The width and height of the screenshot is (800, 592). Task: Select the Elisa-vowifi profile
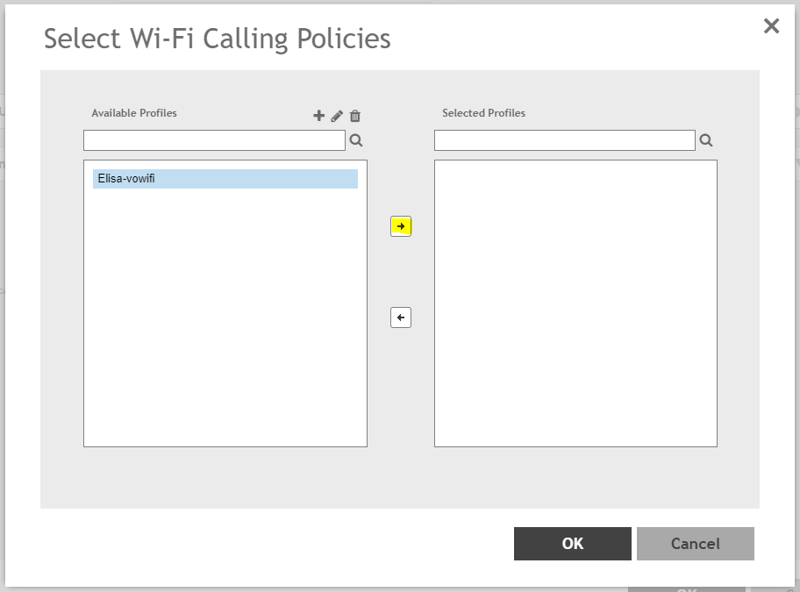[225, 179]
